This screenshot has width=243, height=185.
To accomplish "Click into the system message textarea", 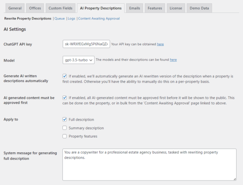I will [149, 165].
